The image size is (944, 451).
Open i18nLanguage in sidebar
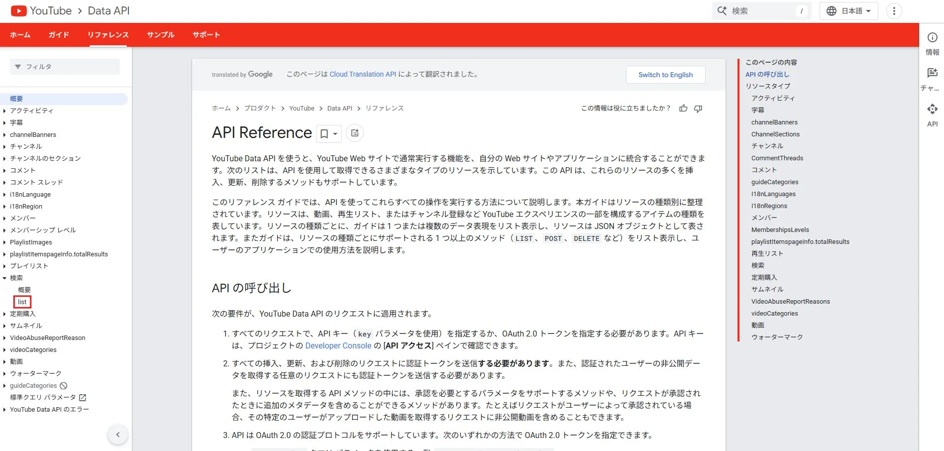pyautogui.click(x=30, y=195)
